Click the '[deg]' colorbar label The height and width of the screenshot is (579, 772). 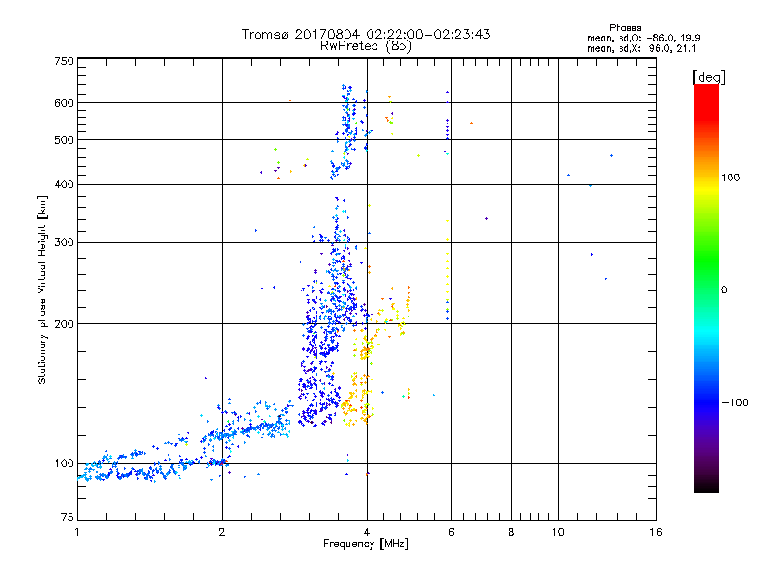[708, 77]
